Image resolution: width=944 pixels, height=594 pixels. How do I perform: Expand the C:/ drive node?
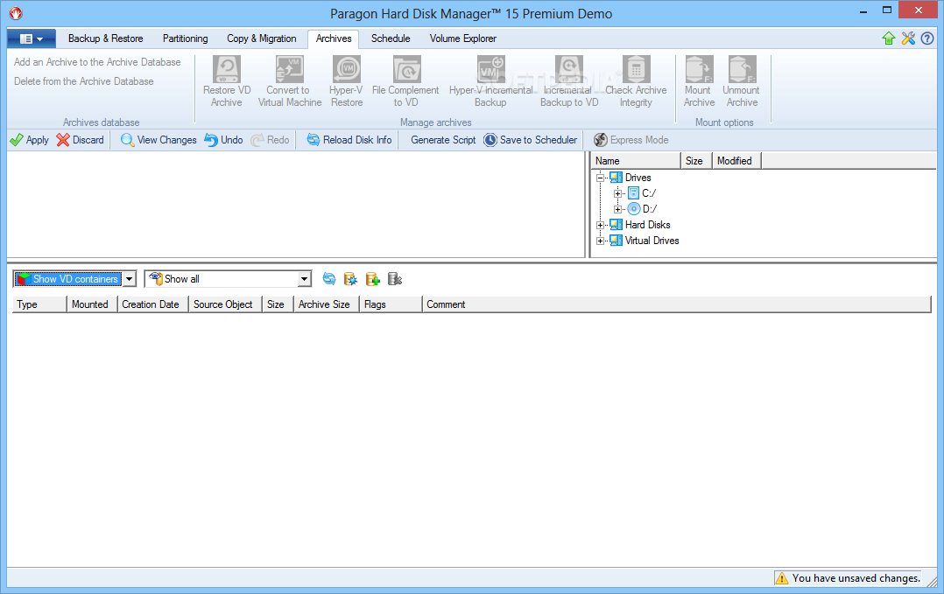click(617, 193)
